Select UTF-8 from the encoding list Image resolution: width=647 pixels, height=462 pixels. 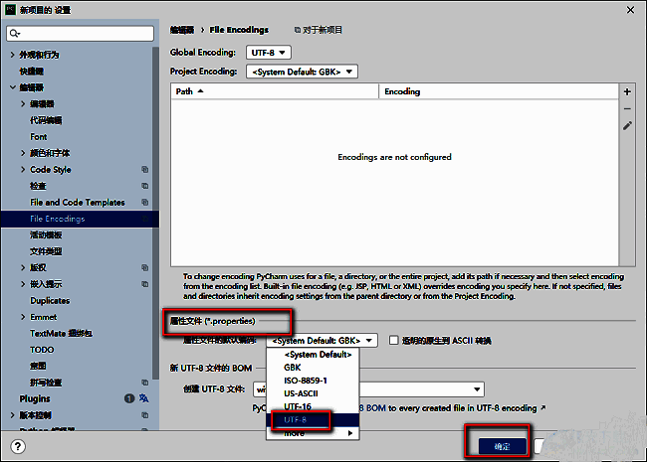295,420
